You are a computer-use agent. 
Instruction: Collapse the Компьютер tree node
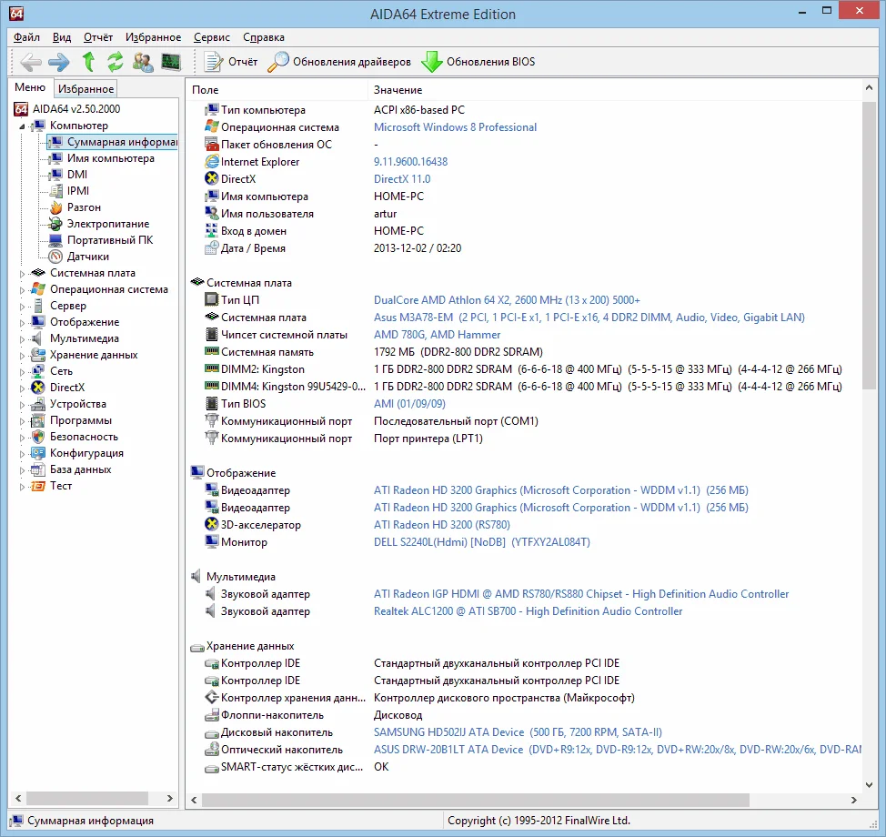(x=24, y=126)
